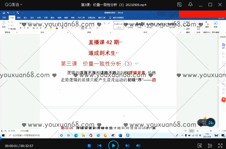Viewport: 226px width, 149px height.
Task: Click the 格式刷 format painter
Action: click(12, 29)
